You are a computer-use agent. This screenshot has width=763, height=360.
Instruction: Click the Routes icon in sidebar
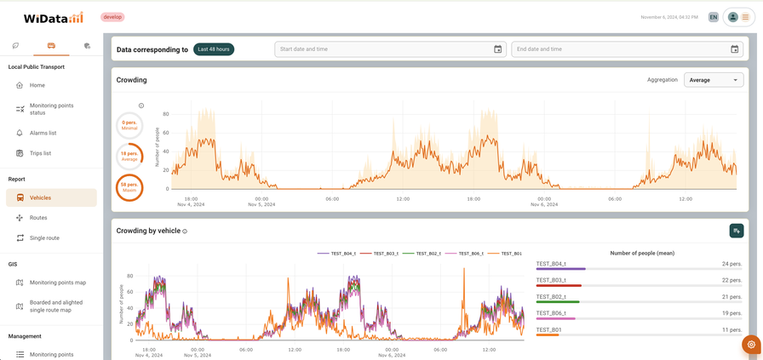pos(20,218)
